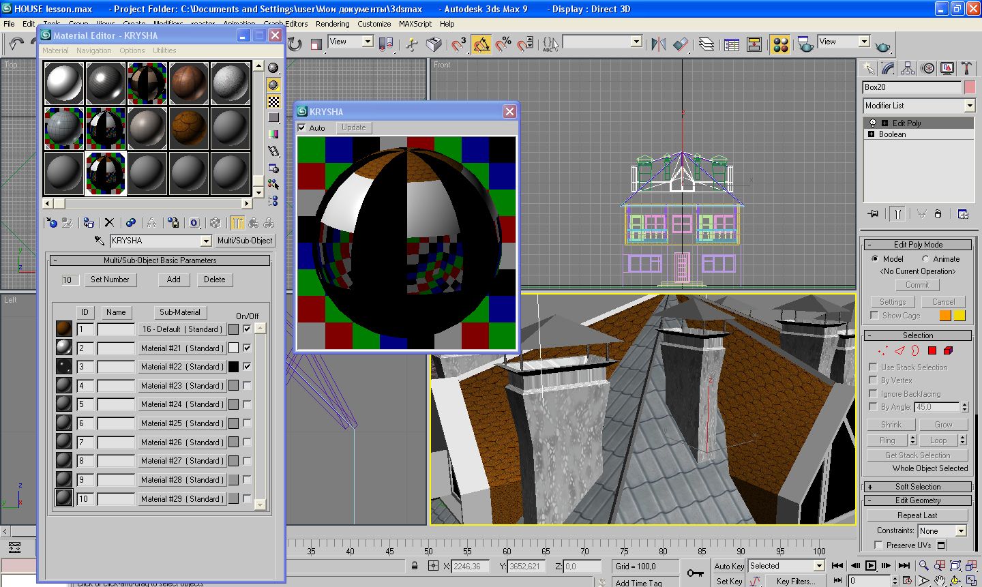Open Schematic View icon in main toolbar
Viewport: 982px width, 587px height.
coord(754,44)
